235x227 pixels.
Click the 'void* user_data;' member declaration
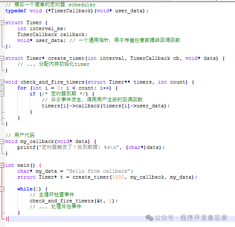(x=42, y=40)
